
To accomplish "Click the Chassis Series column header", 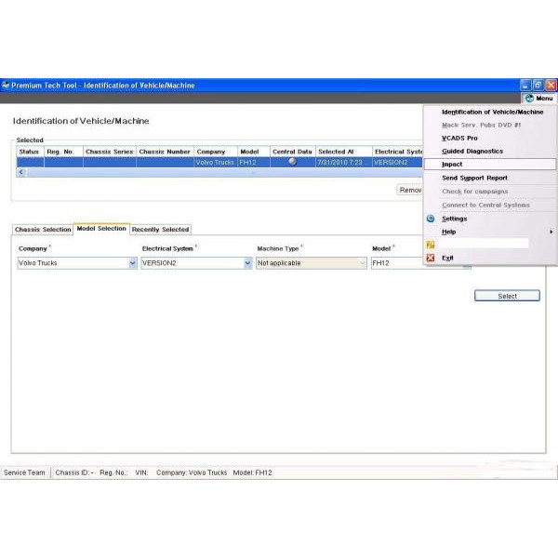I will click(x=109, y=152).
